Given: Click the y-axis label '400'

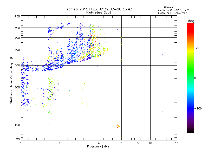Looking at the screenshot, I should 17,50.
